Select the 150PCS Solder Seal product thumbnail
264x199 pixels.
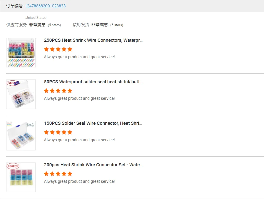click(21, 136)
